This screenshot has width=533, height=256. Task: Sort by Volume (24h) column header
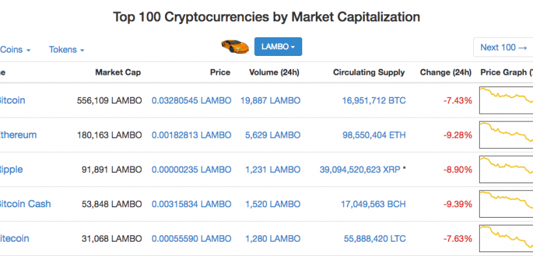pyautogui.click(x=274, y=72)
